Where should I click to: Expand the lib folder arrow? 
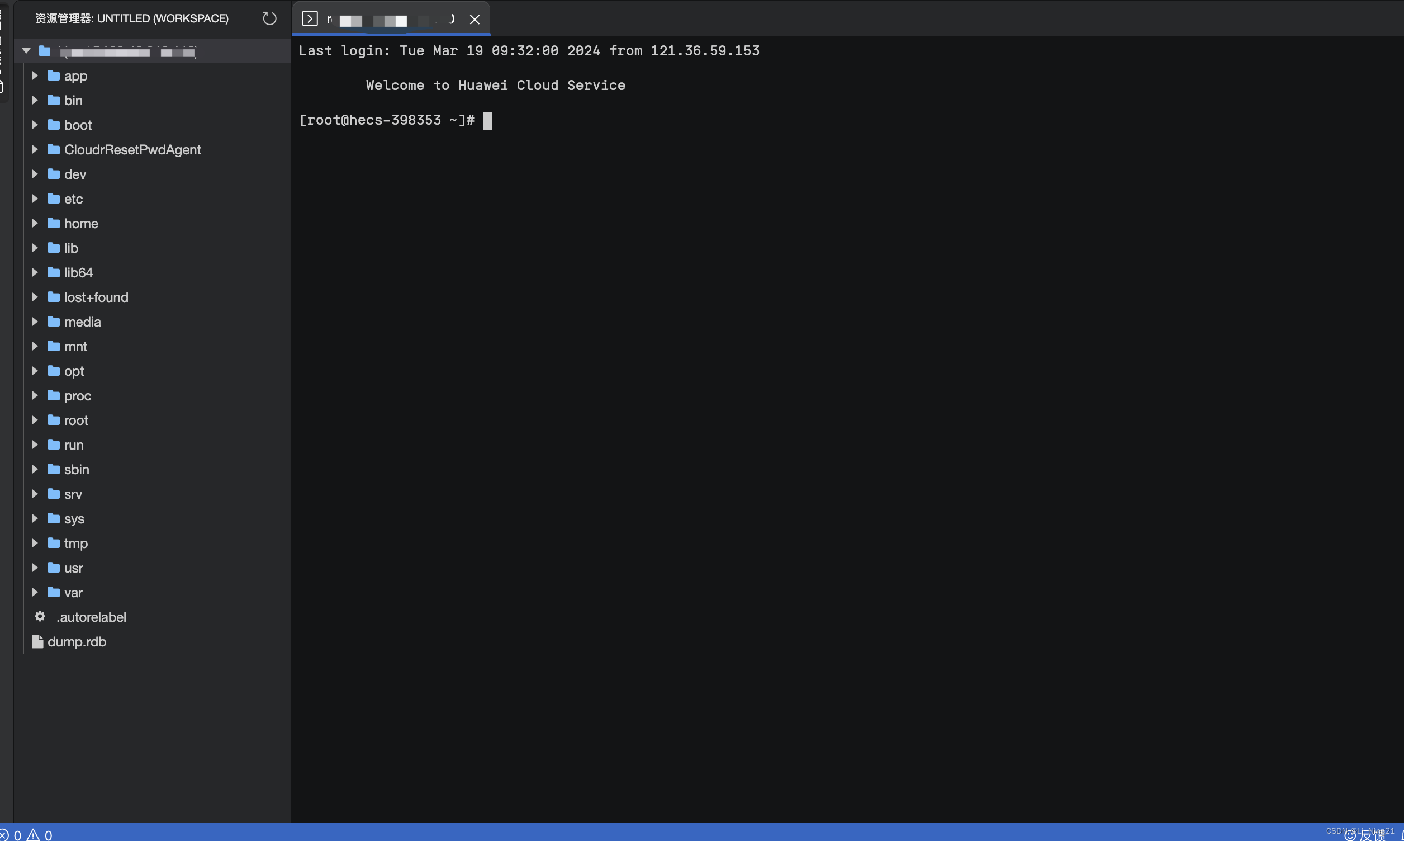35,248
